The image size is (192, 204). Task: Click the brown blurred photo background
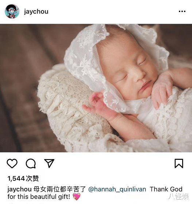(26, 78)
